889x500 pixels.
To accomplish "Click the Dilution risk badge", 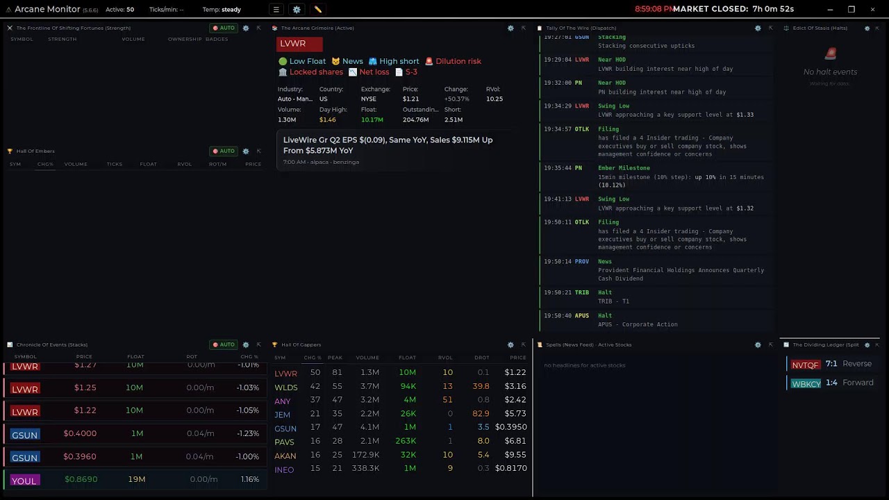I will (453, 61).
